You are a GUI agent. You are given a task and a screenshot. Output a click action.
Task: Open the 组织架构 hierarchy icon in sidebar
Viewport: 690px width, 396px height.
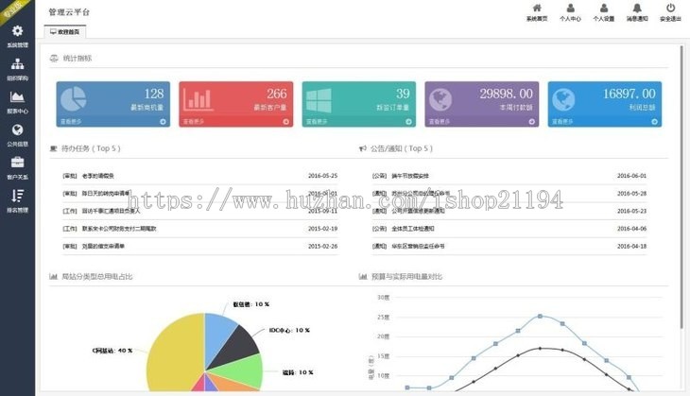[x=18, y=64]
